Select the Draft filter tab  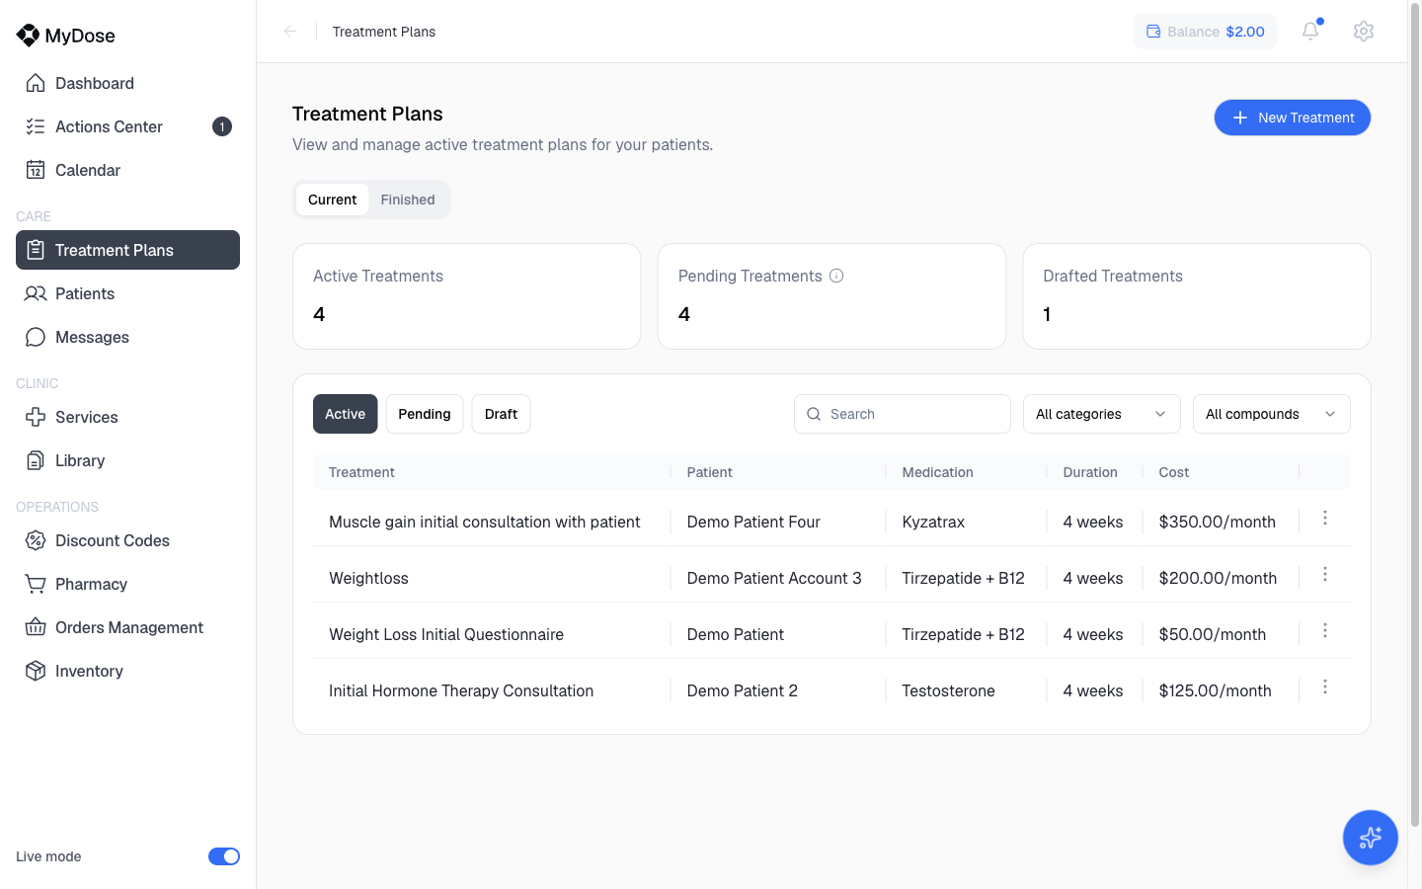pos(501,414)
